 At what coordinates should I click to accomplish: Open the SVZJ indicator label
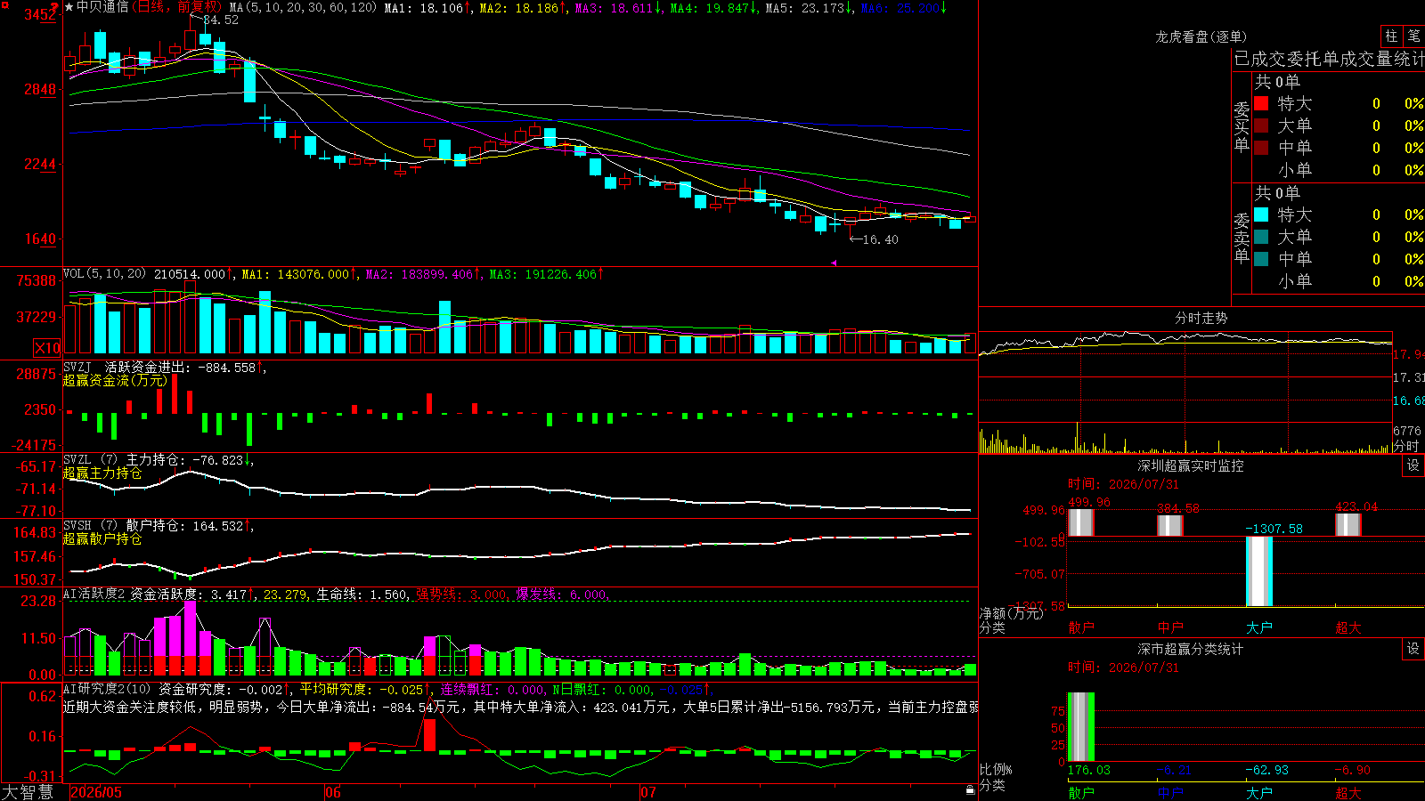pyautogui.click(x=77, y=367)
